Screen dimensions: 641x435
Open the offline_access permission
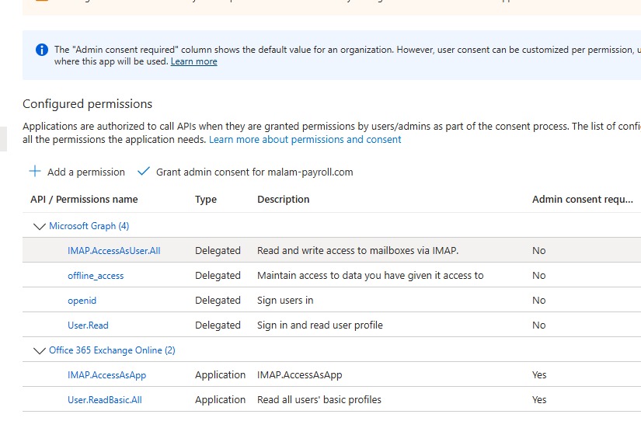pos(96,276)
